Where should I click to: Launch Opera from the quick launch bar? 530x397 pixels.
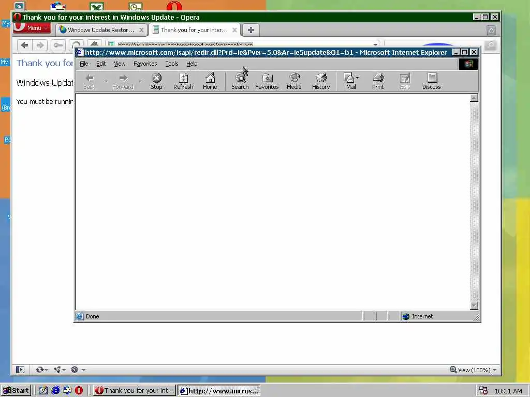[79, 391]
